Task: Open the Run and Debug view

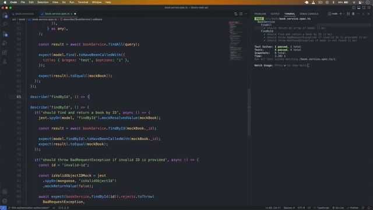Action: tap(5, 43)
